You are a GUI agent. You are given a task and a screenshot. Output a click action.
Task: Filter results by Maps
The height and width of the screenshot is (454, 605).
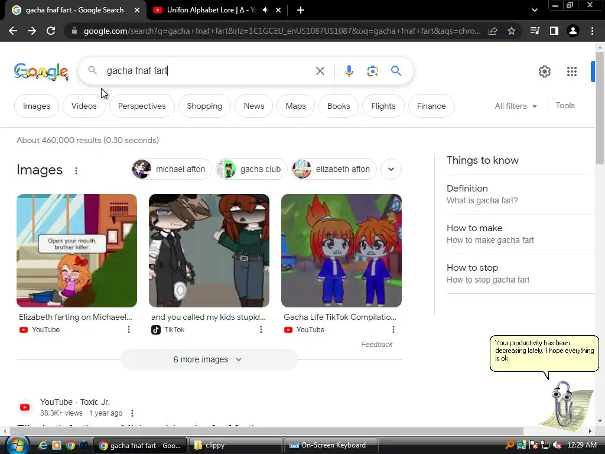tap(295, 106)
